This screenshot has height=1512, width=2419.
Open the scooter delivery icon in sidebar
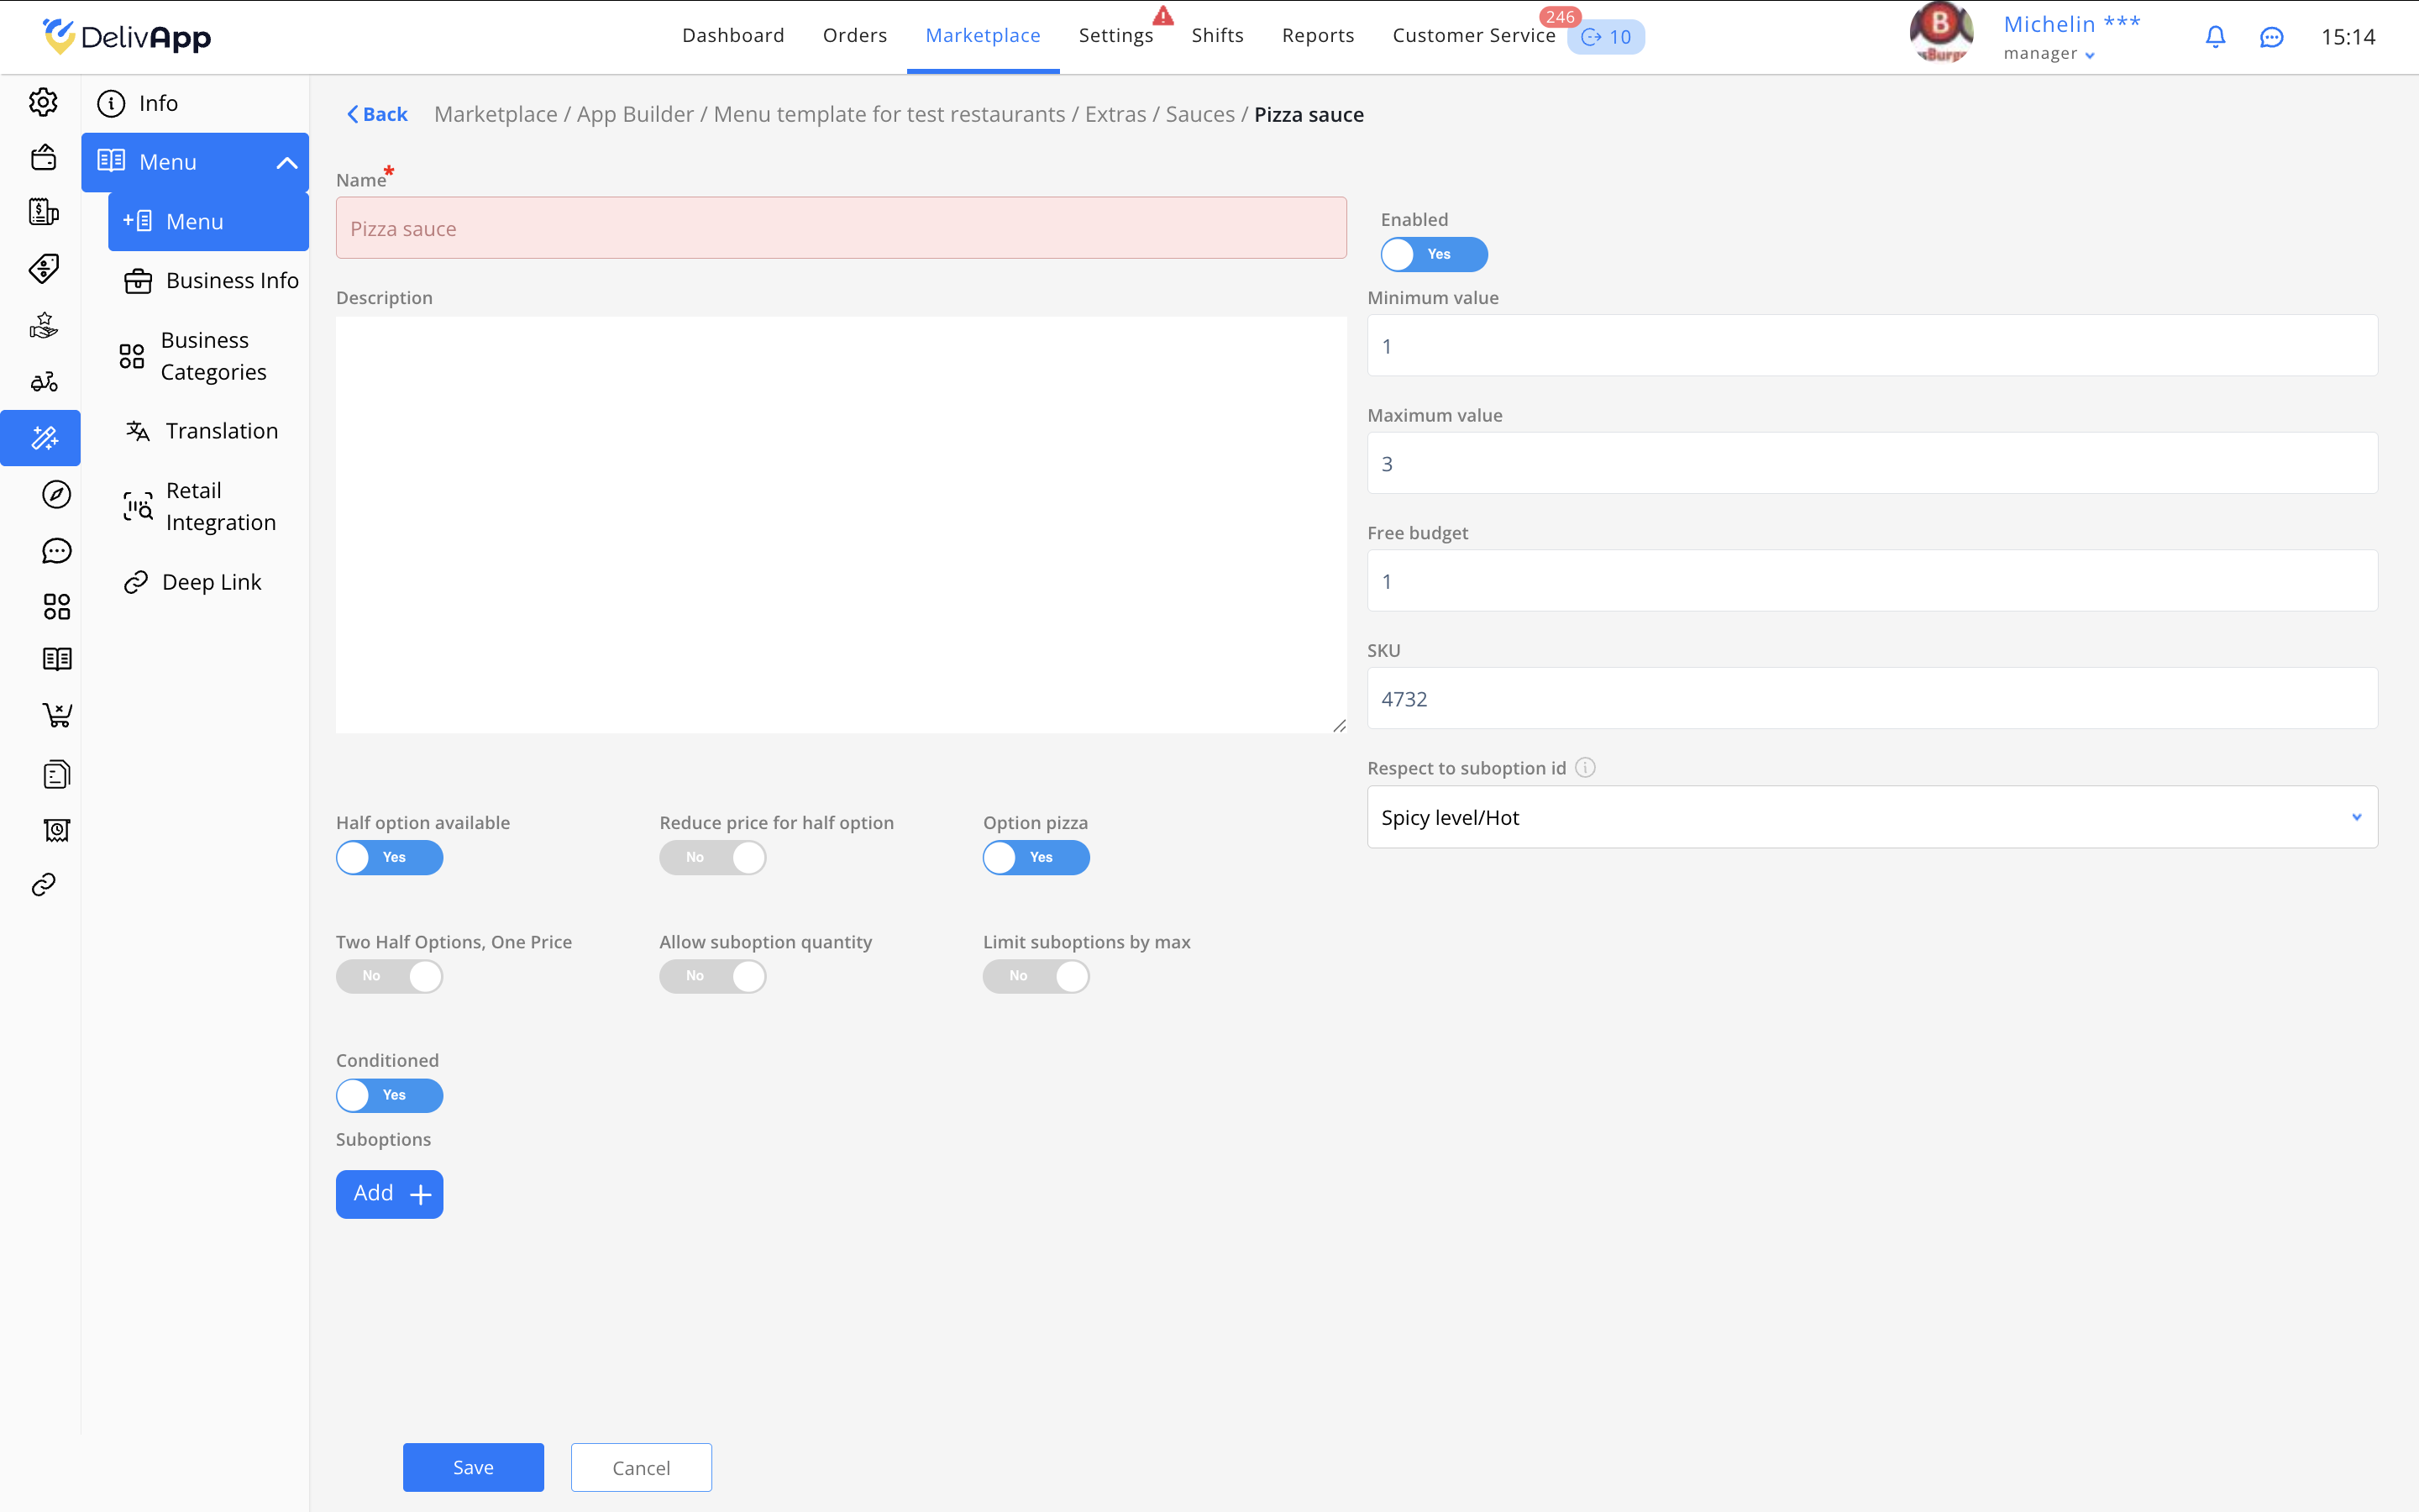[43, 381]
